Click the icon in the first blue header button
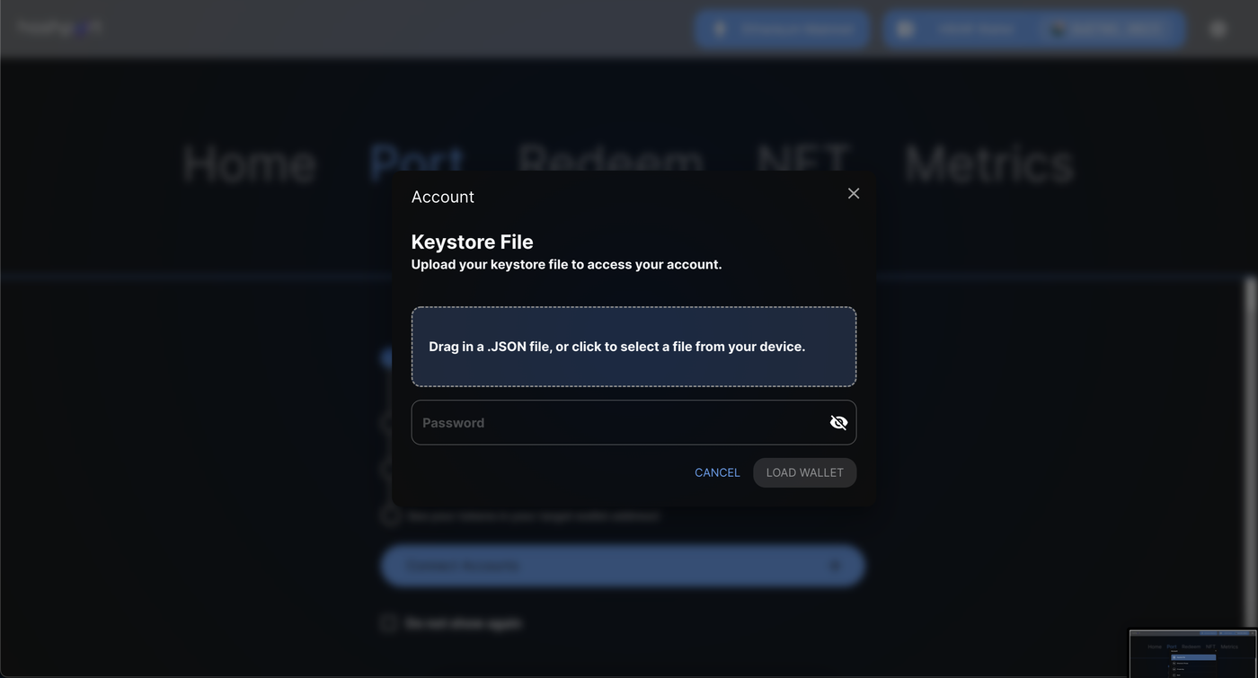Screen dimensions: 1258x678 (x=720, y=30)
